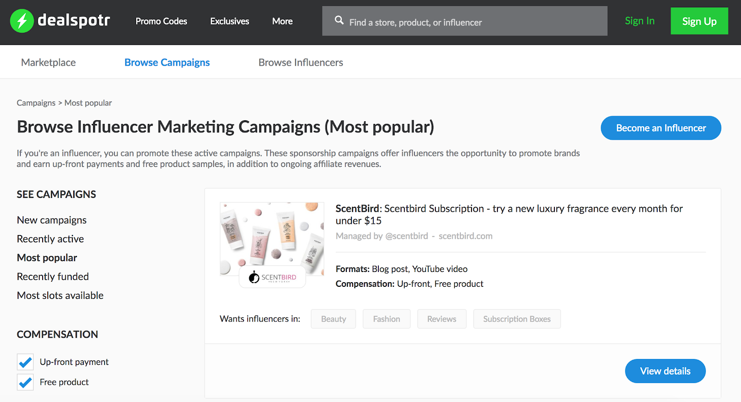Click the SEE CAMPAIGNS heading
Viewport: 741px width, 402px height.
tap(57, 194)
